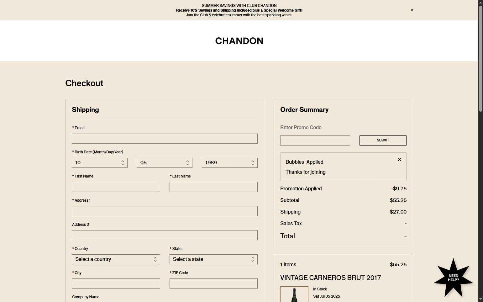Viewport: 483px width, 302px height.
Task: Click the promo code input field
Action: click(x=315, y=140)
